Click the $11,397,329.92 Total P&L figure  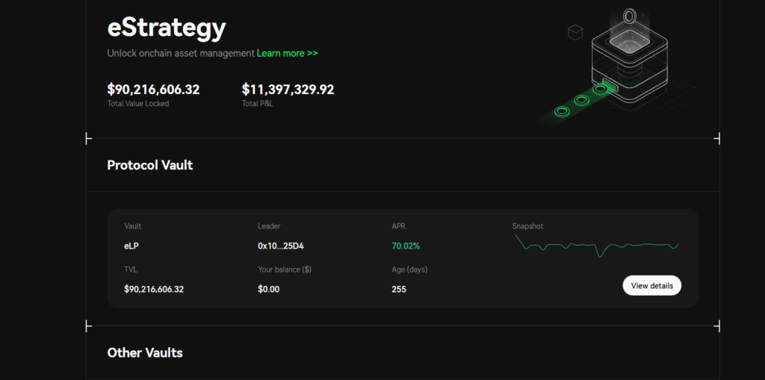(288, 90)
